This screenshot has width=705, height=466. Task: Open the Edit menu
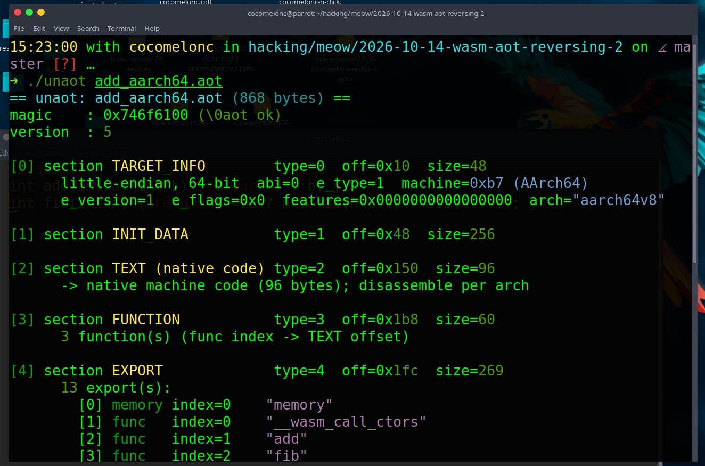39,28
